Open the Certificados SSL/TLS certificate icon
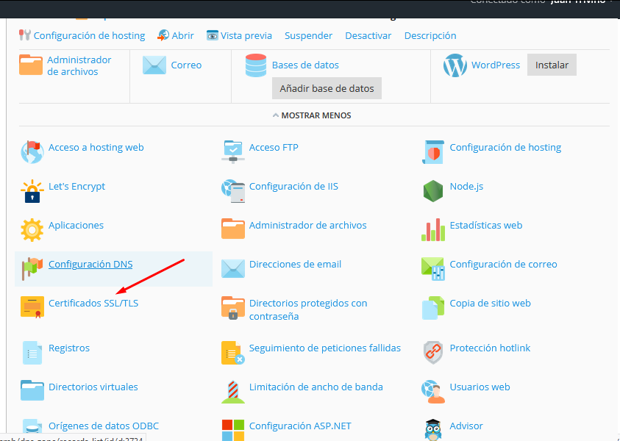The width and height of the screenshot is (620, 441). [32, 307]
